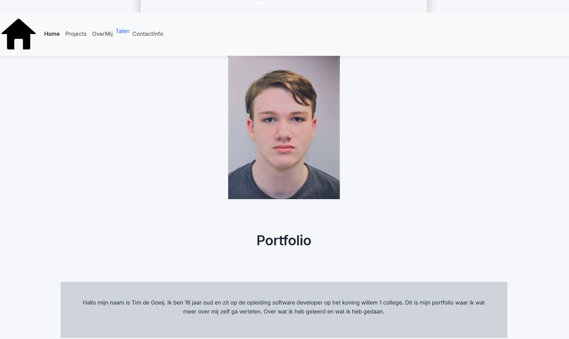
Task: Click the words koning willem 1 college
Action: point(372,302)
